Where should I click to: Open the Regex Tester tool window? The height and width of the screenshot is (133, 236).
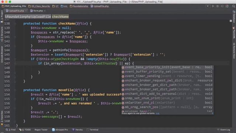(41, 130)
